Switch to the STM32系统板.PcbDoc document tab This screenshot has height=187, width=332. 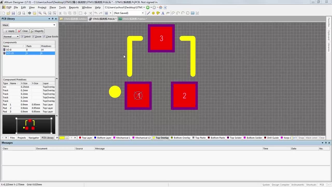coord(133,19)
